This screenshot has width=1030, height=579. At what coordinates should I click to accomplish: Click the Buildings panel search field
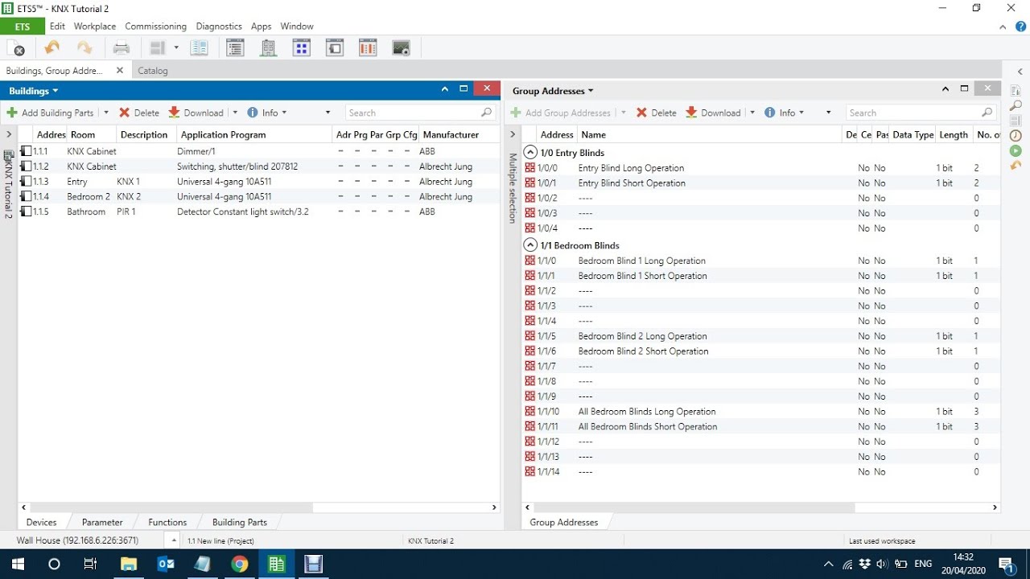tap(421, 113)
